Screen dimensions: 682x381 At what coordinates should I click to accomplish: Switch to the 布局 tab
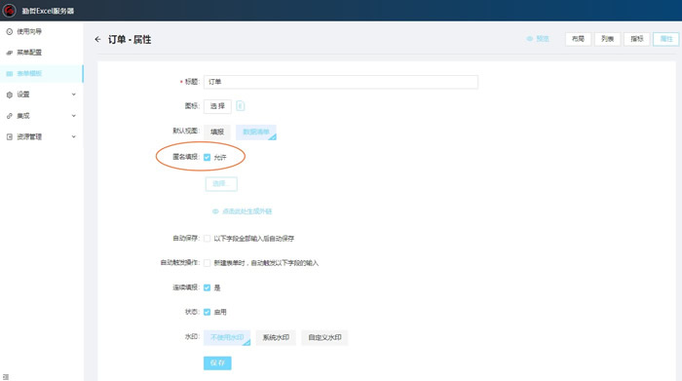(578, 39)
